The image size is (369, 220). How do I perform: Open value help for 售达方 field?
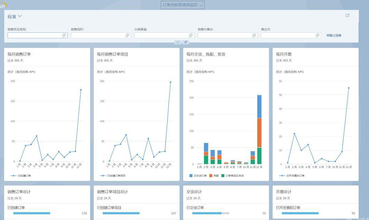coord(317,35)
